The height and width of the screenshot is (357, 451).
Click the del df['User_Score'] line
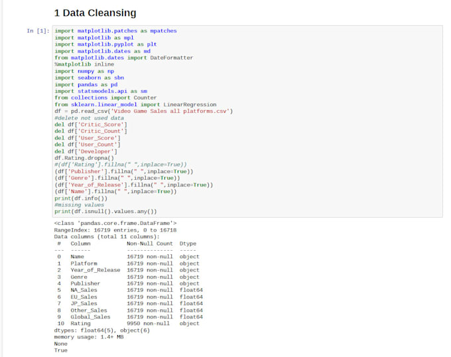pos(88,138)
